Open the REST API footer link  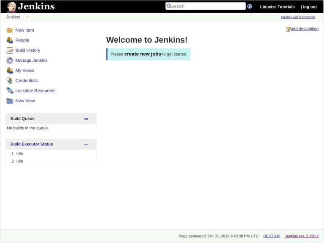pyautogui.click(x=272, y=236)
